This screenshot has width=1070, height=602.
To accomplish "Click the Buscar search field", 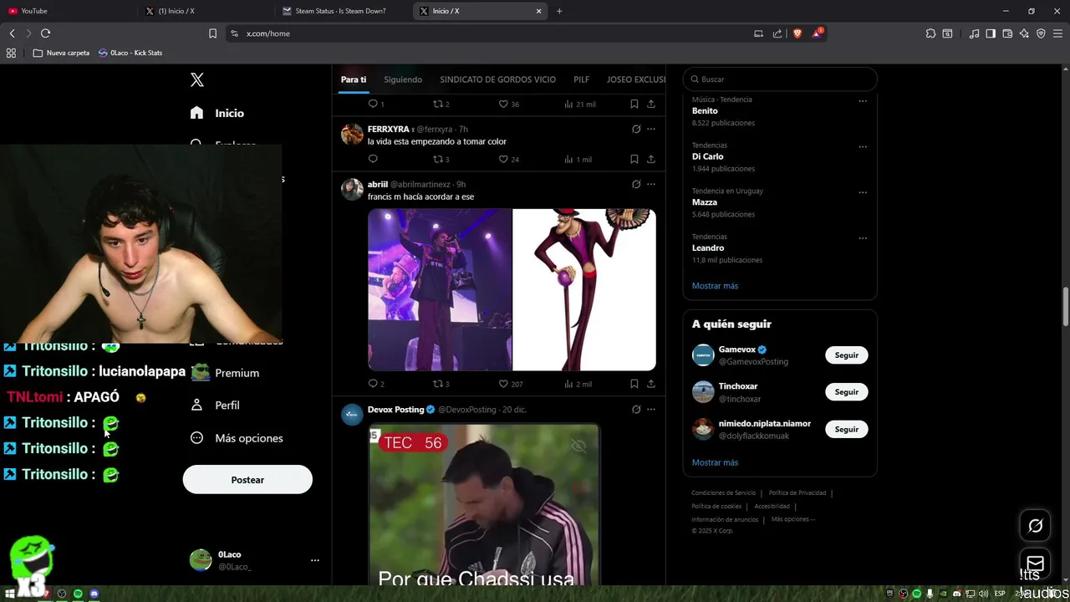I will (x=780, y=79).
